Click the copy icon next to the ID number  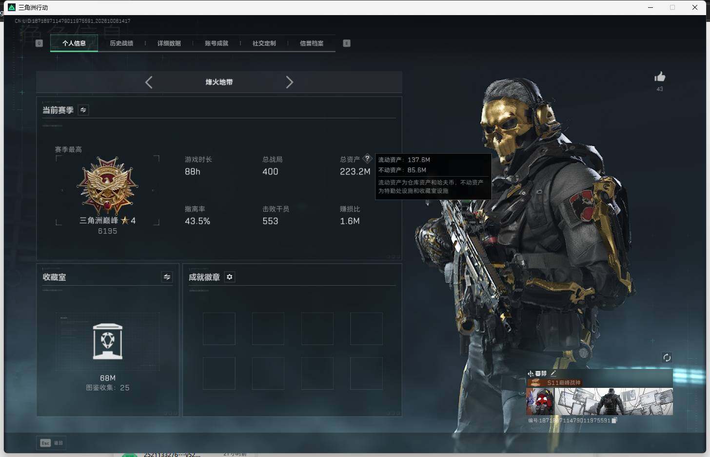pyautogui.click(x=614, y=420)
